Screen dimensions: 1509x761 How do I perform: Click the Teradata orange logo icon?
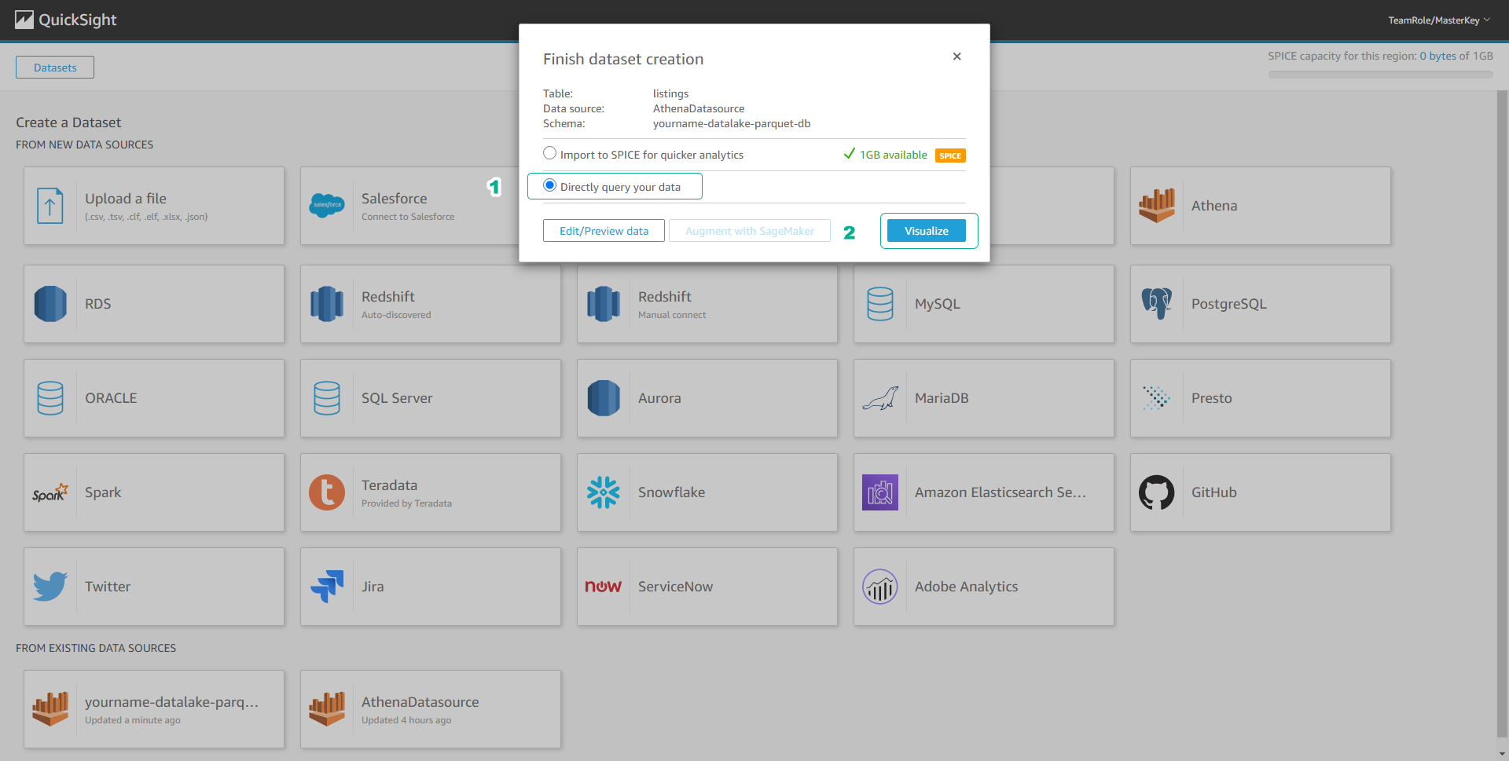point(327,492)
